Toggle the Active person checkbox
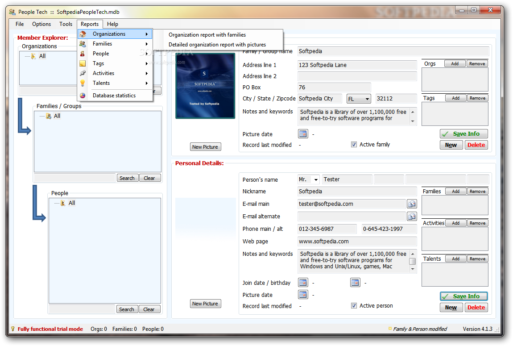Screen dimensions: 513x346 coord(354,305)
